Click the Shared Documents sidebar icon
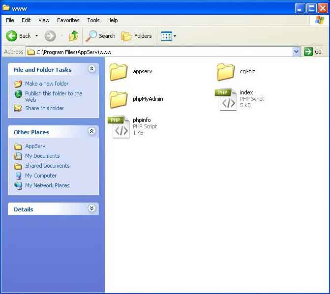330x294 pixels. point(18,166)
